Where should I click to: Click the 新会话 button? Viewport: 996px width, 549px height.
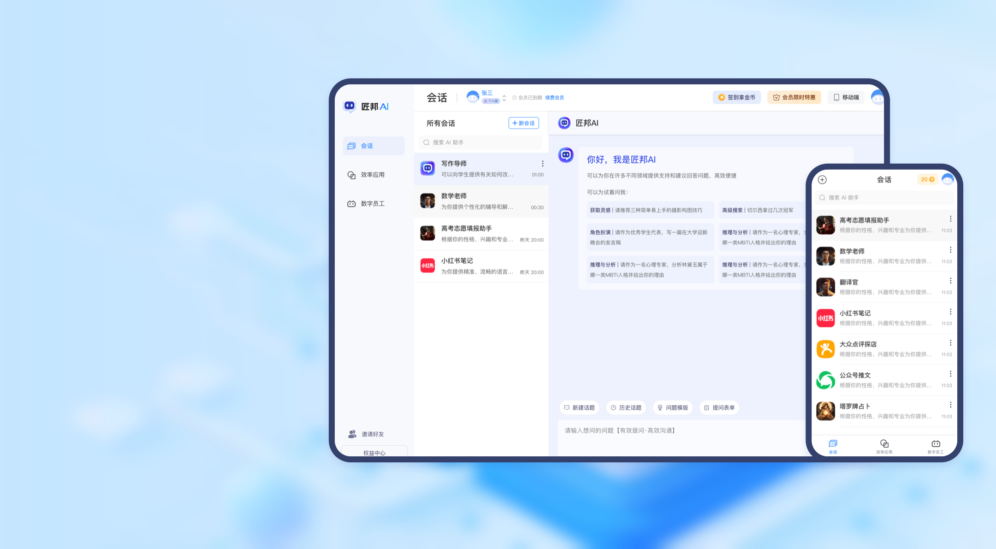pyautogui.click(x=523, y=123)
